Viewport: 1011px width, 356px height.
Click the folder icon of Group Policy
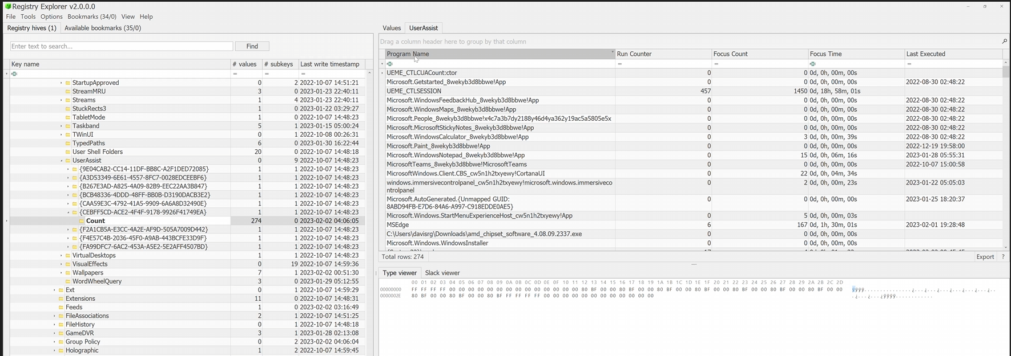point(61,342)
